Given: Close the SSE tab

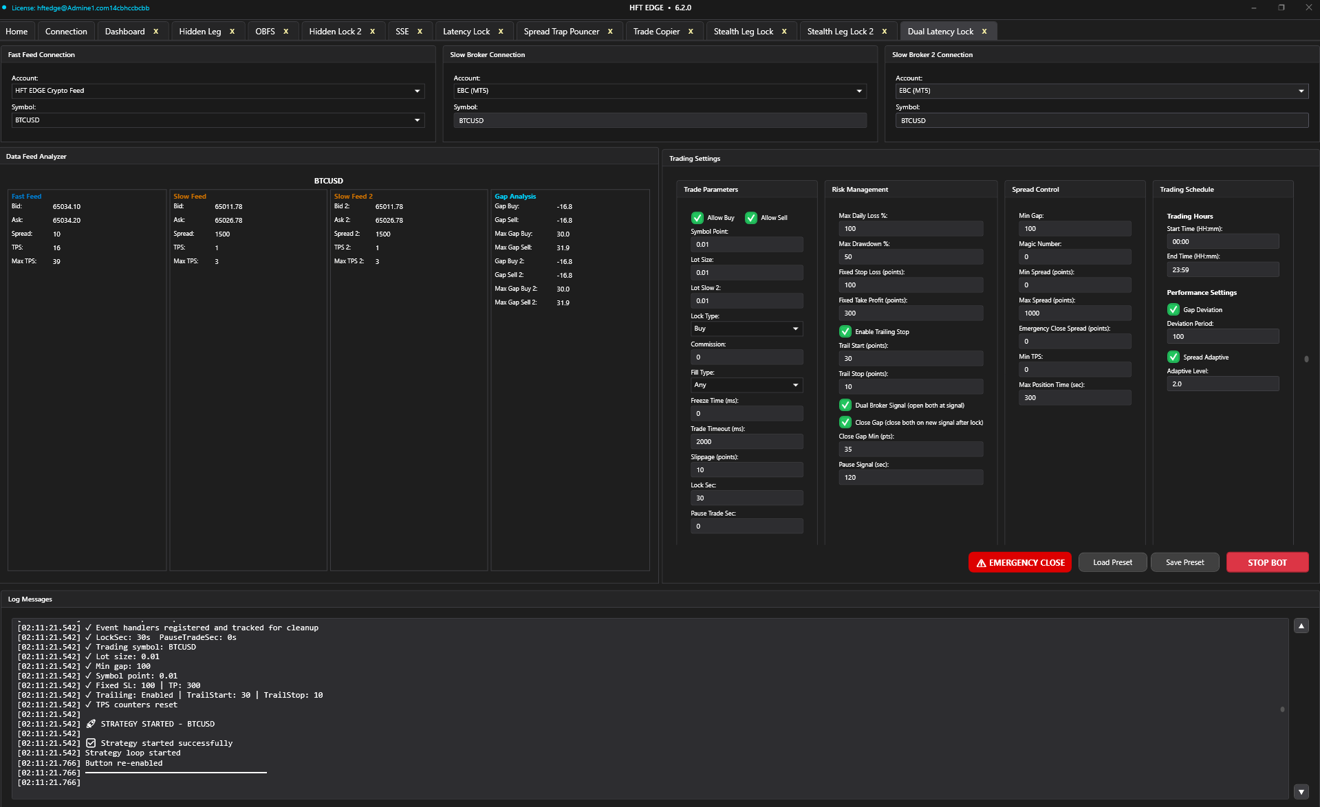Looking at the screenshot, I should tap(420, 32).
